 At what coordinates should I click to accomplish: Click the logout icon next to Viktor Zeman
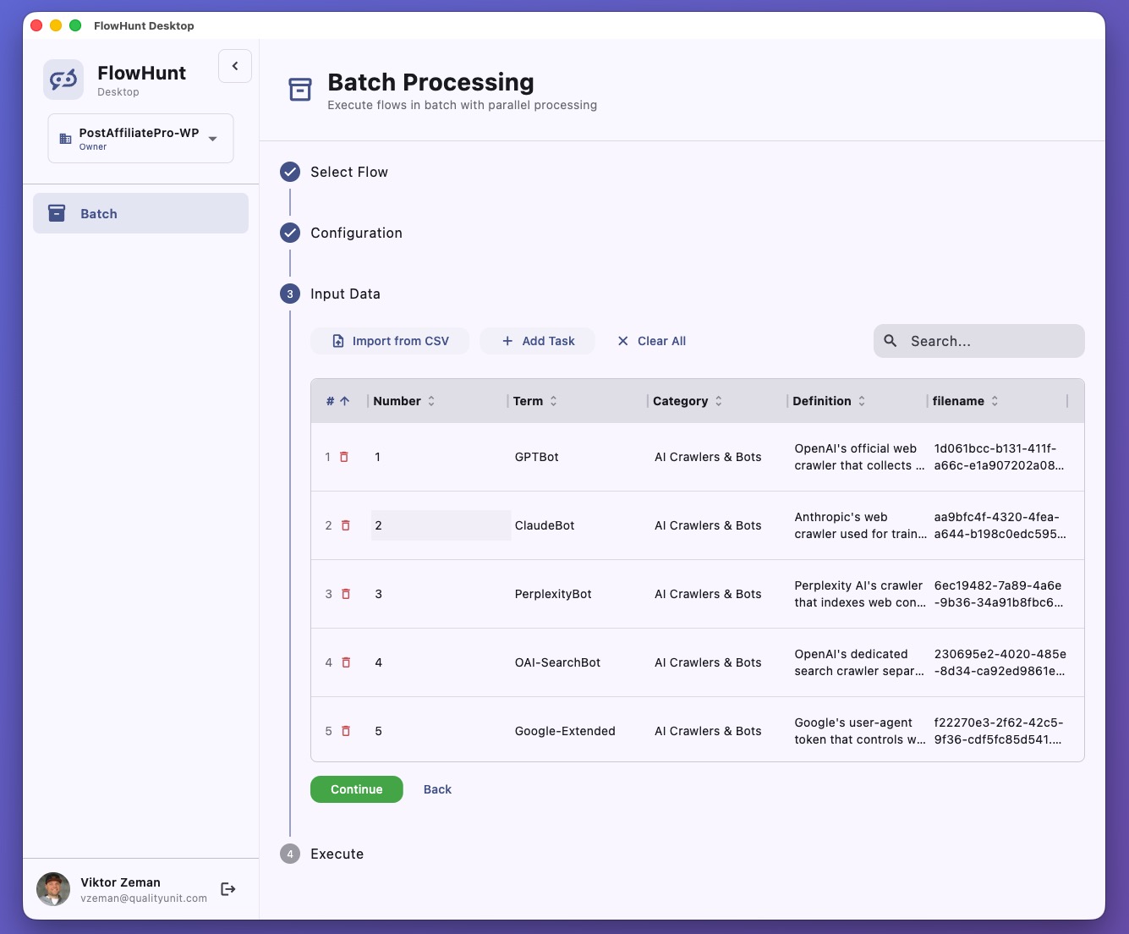pos(227,888)
